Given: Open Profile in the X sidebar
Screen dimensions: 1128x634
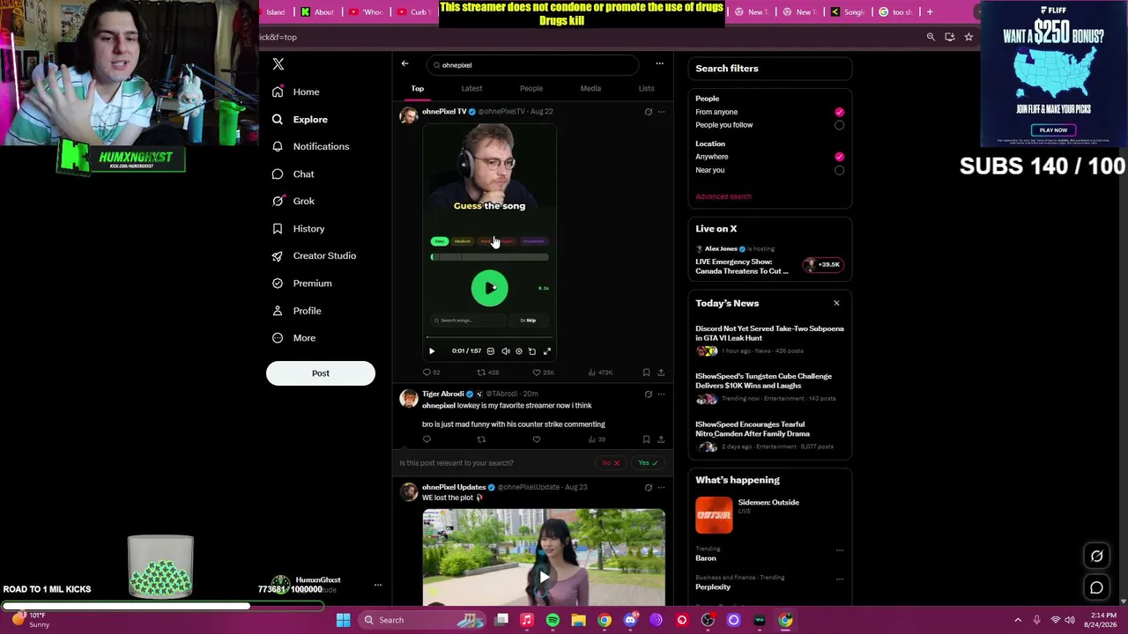Looking at the screenshot, I should click(x=296, y=310).
